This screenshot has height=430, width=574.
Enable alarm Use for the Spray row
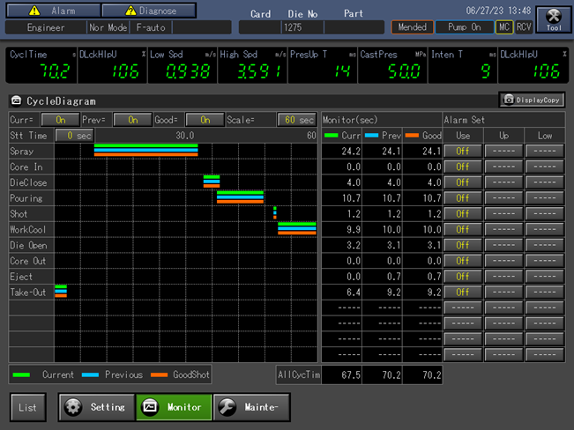click(462, 151)
